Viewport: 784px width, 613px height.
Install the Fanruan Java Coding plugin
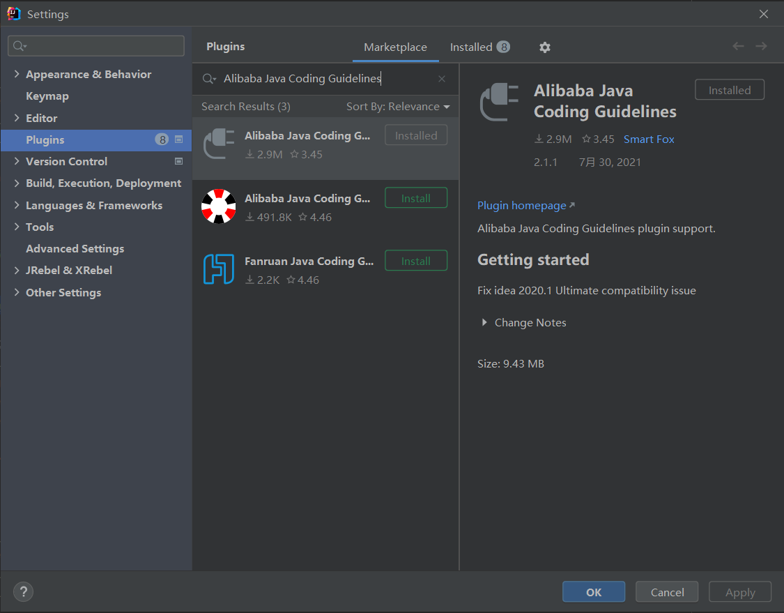click(416, 262)
